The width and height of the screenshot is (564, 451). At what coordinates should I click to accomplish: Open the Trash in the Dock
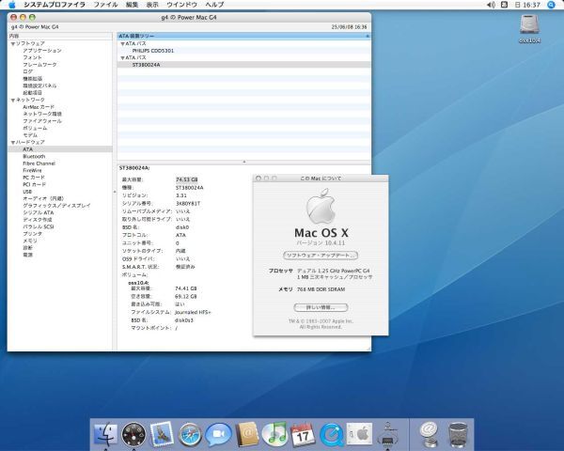tap(458, 435)
